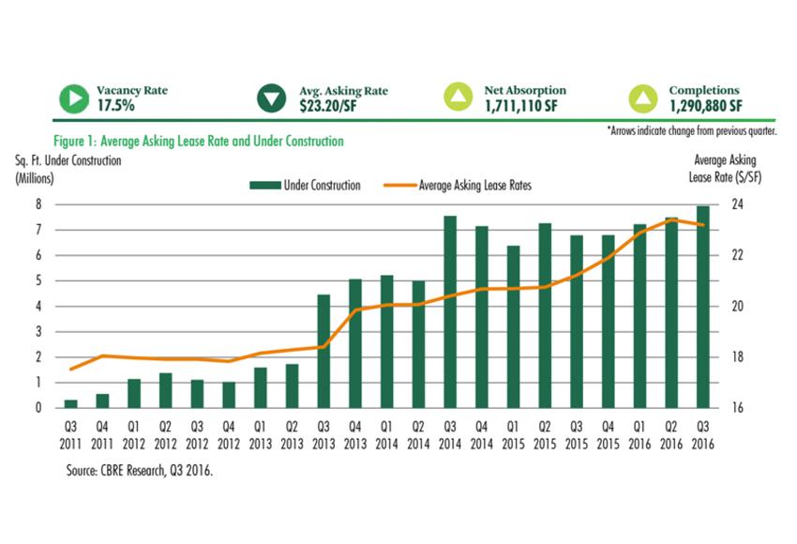The image size is (797, 544).
Task: Click the Q4 2013 bar
Action: pyautogui.click(x=355, y=343)
